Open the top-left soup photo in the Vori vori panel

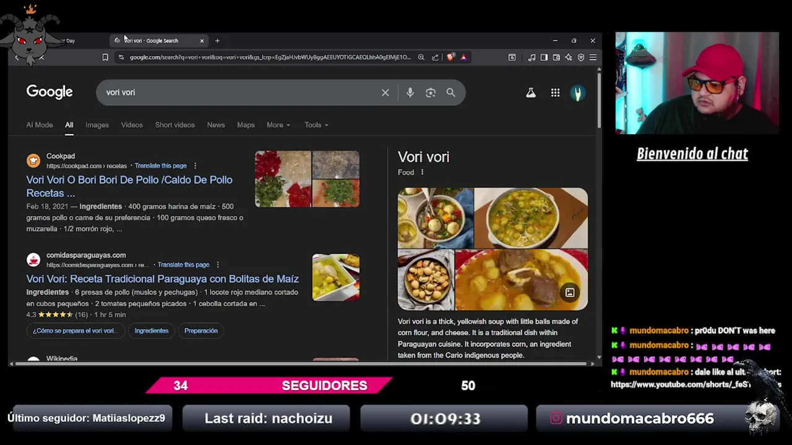click(x=436, y=218)
